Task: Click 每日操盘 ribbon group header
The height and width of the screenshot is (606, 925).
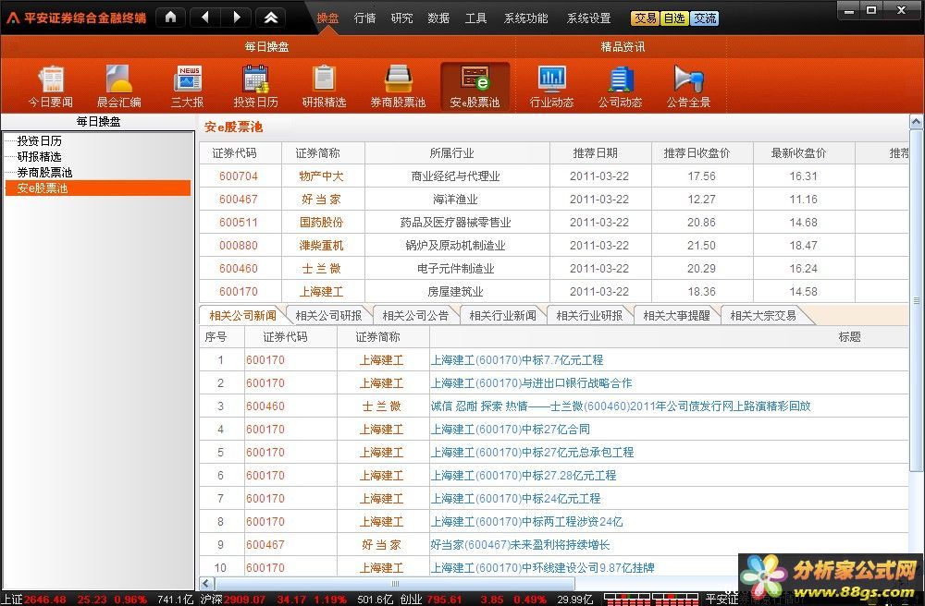Action: coord(266,46)
